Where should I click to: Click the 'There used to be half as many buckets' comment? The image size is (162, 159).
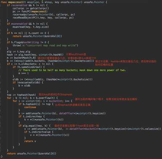[x=72, y=70]
